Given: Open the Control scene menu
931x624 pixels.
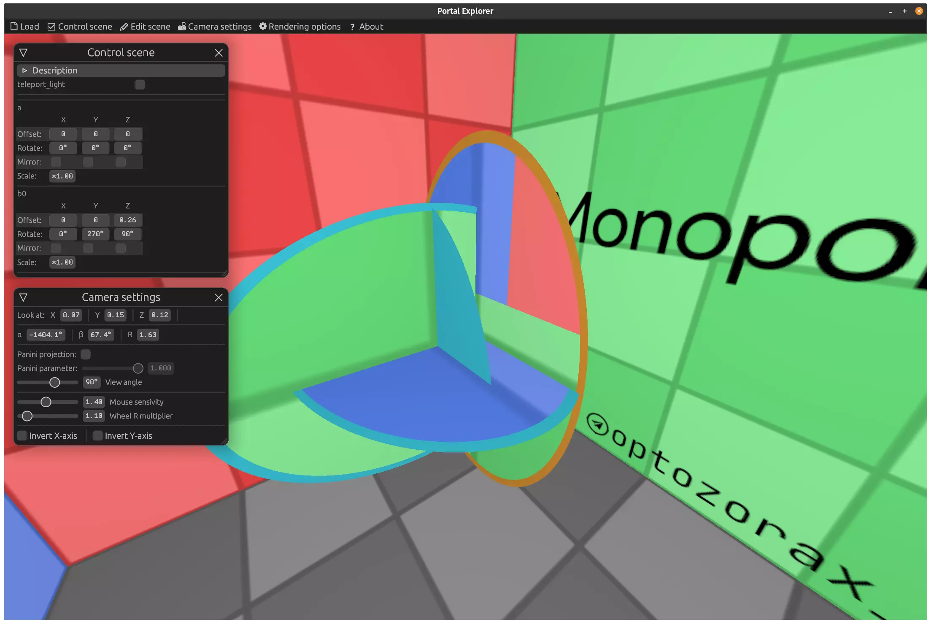Looking at the screenshot, I should coord(80,27).
